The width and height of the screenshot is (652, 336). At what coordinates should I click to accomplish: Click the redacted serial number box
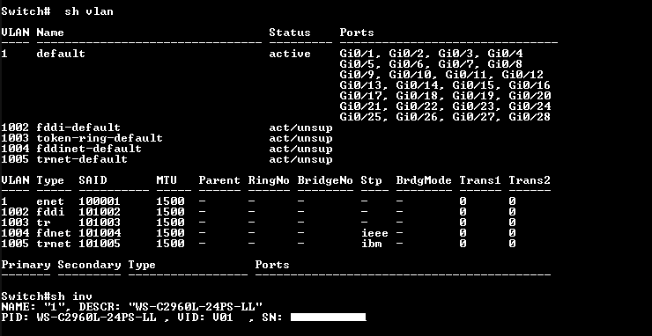[x=329, y=318]
